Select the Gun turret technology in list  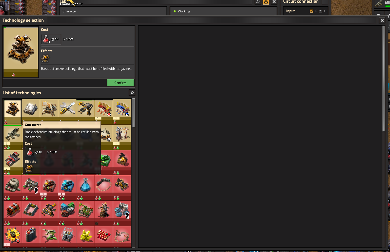point(13,112)
